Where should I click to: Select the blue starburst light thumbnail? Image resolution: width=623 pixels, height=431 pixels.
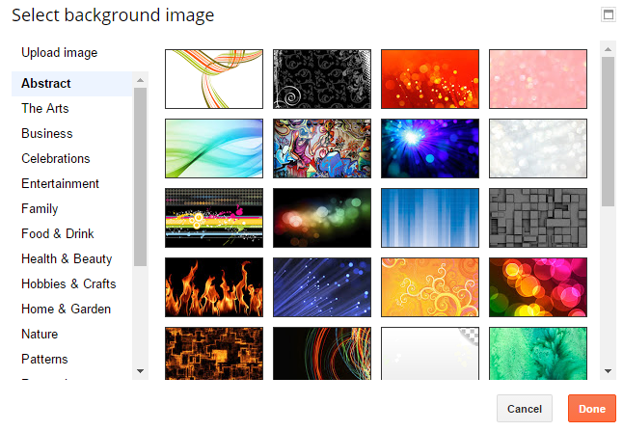(x=429, y=148)
